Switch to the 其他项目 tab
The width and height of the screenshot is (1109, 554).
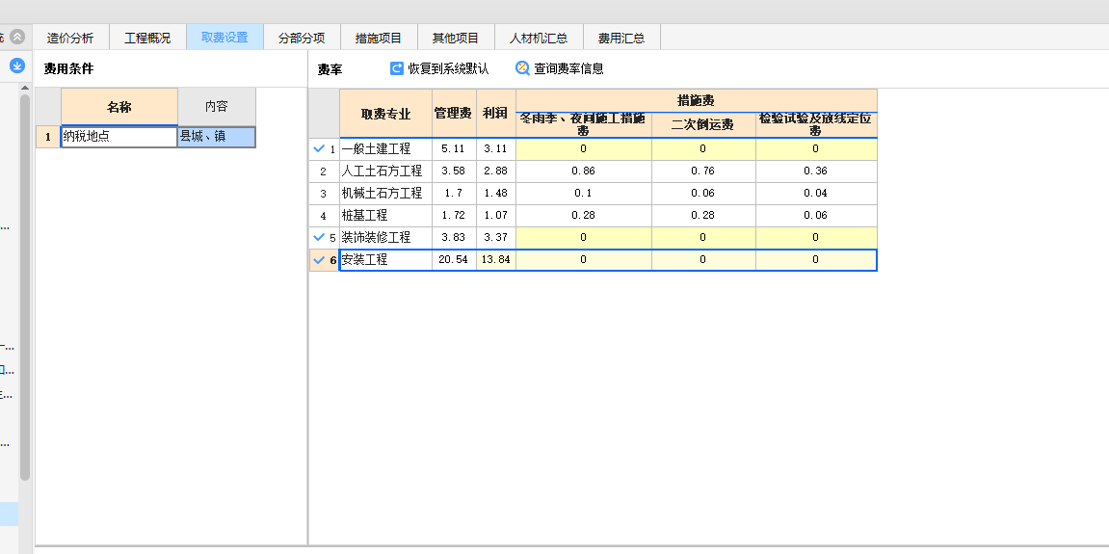click(x=456, y=38)
